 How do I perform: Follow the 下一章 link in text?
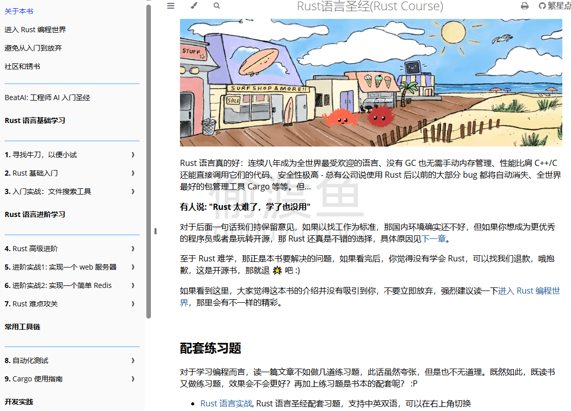434,239
